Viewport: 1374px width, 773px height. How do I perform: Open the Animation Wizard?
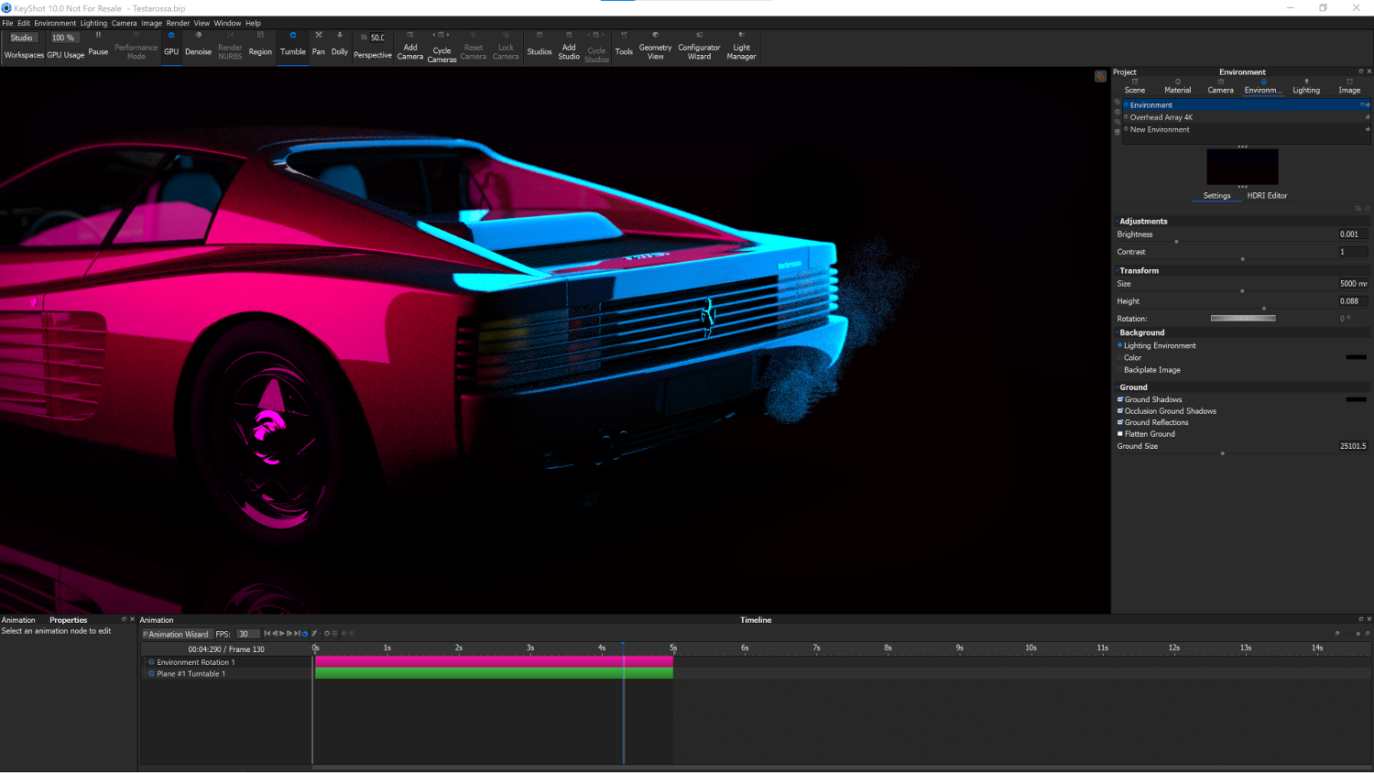pos(177,634)
